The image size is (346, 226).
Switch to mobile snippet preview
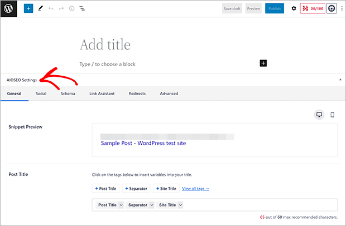333,114
